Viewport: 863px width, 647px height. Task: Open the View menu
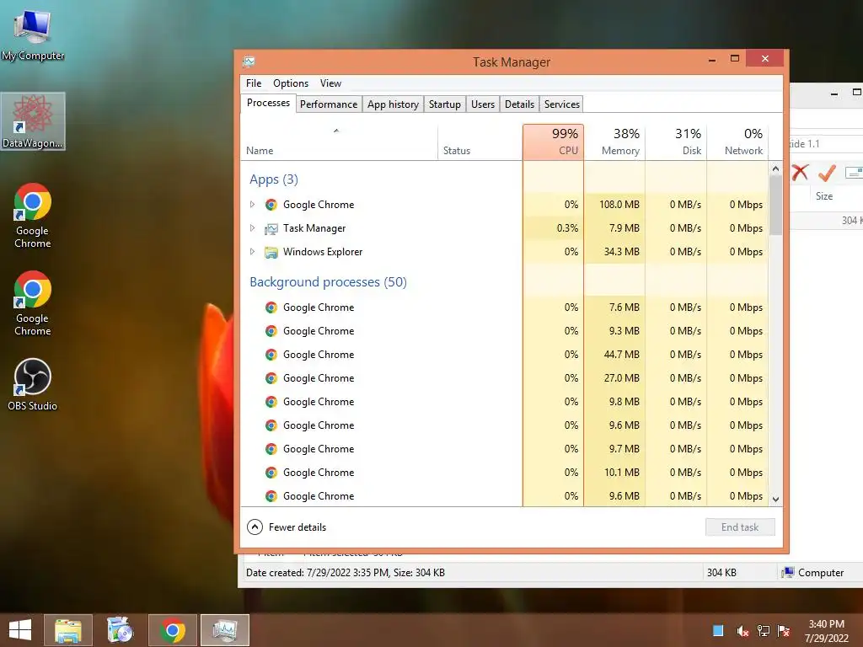point(330,83)
